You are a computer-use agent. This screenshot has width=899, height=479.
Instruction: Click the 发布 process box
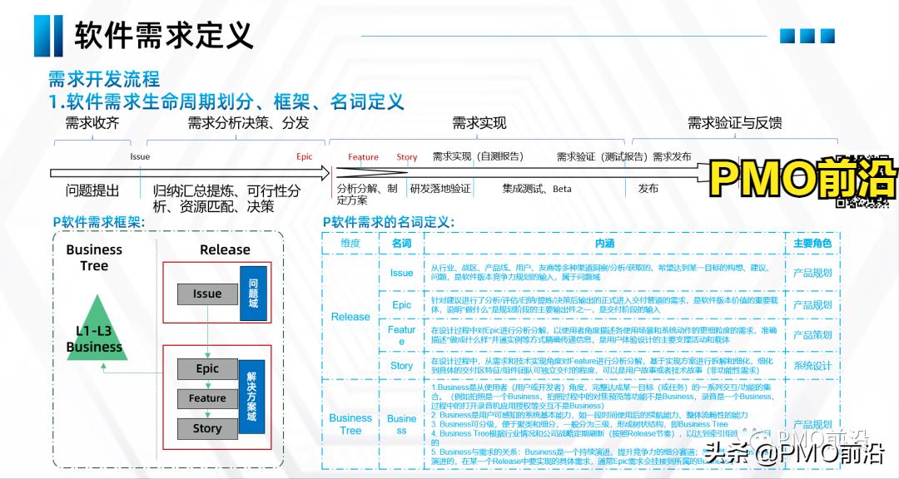[x=647, y=189]
